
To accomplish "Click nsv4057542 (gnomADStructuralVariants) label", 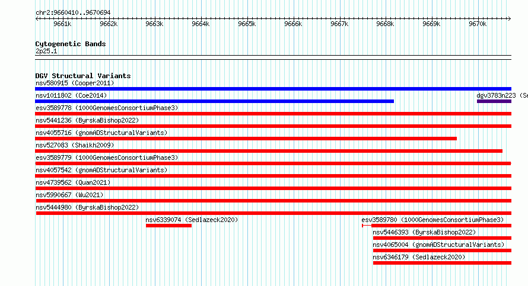I will click(101, 170).
